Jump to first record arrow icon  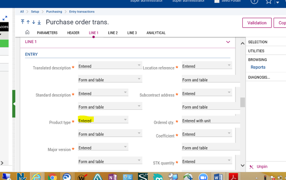pos(23,22)
